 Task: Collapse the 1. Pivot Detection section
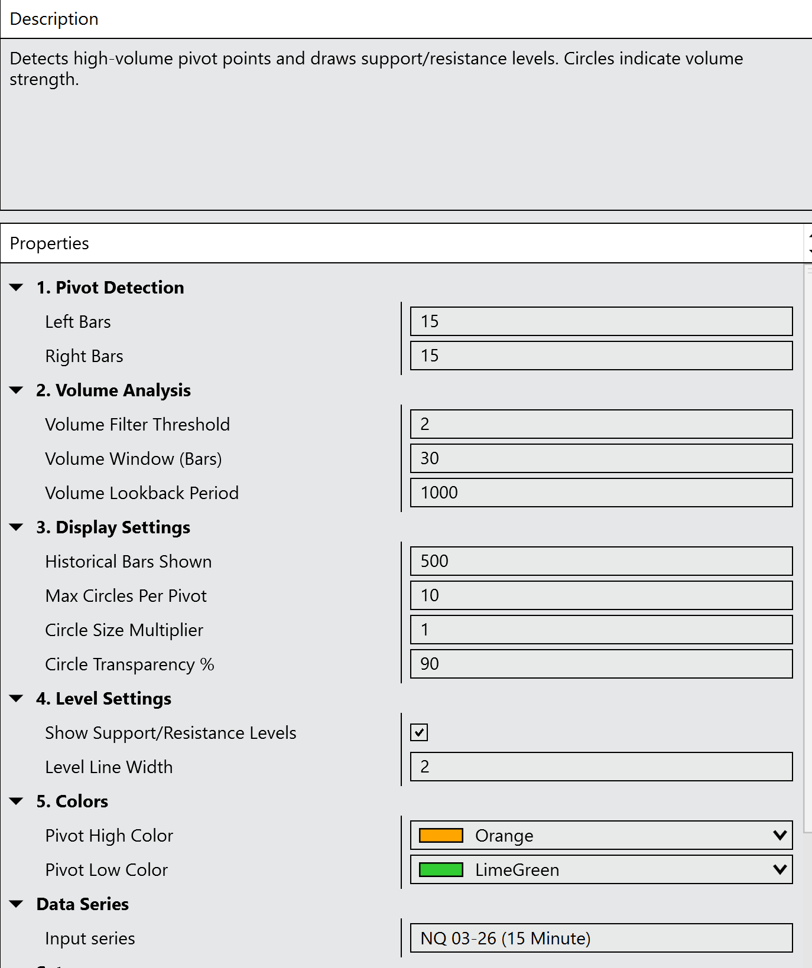pyautogui.click(x=17, y=288)
